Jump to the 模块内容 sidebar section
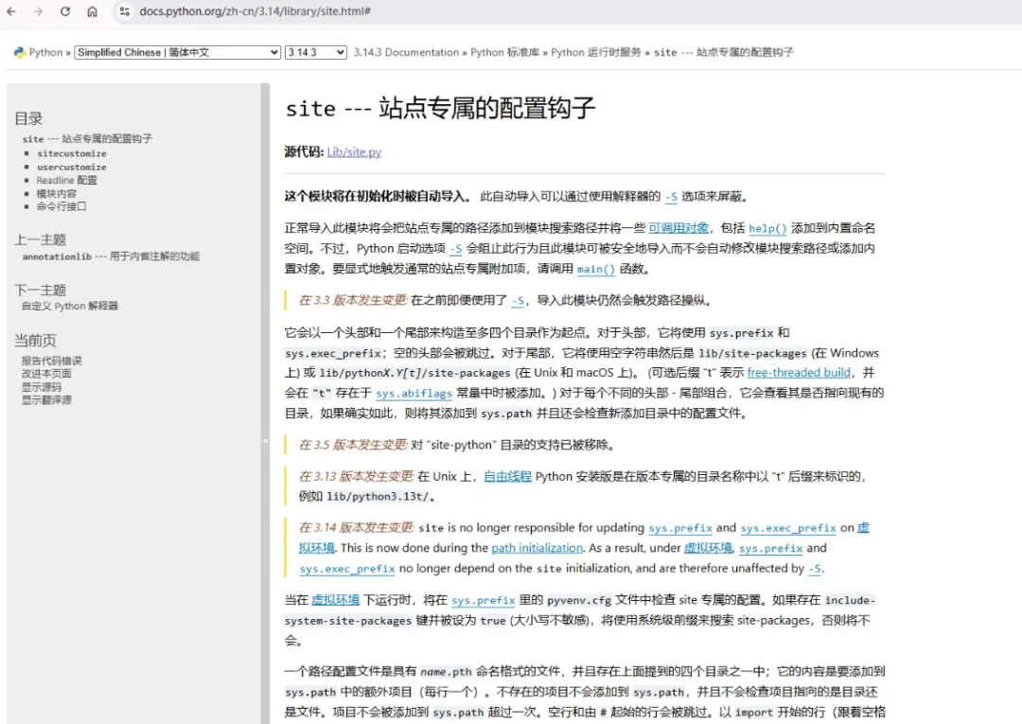The image size is (1022, 724). click(x=56, y=194)
